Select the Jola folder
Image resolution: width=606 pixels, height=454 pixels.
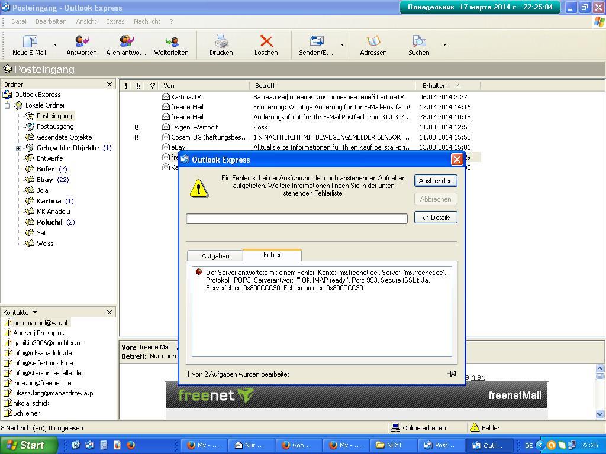37,190
